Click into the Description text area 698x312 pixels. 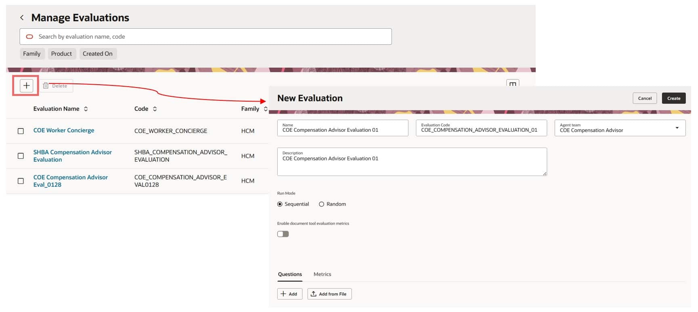[412, 162]
